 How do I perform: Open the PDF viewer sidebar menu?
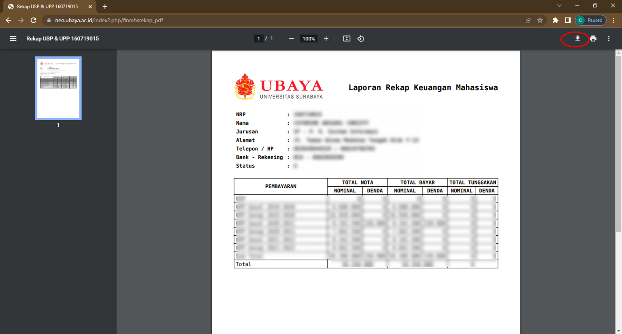[x=13, y=38]
